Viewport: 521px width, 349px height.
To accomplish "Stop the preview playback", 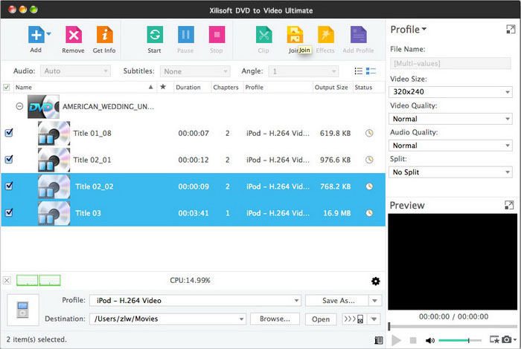I will click(413, 340).
